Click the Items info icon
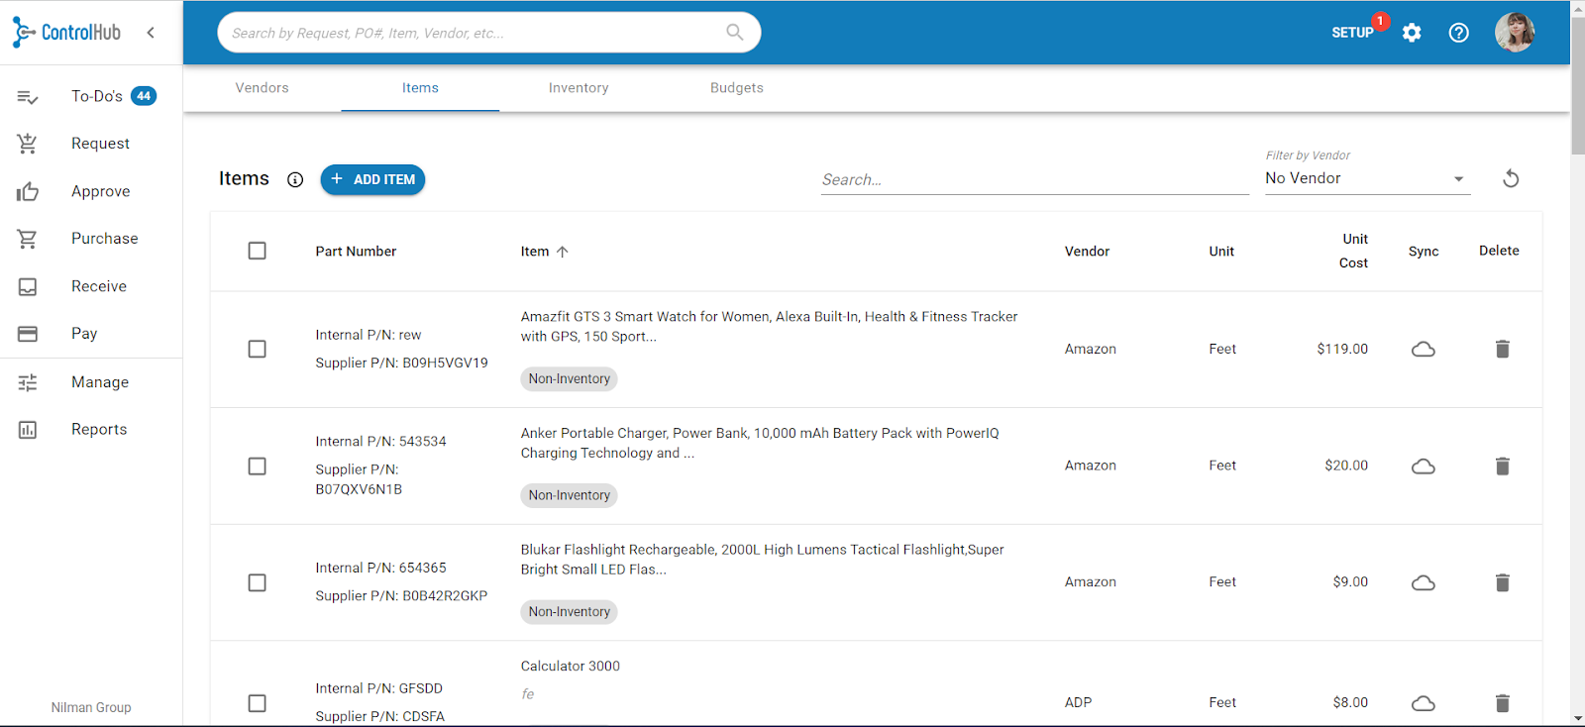The image size is (1585, 727). pyautogui.click(x=295, y=179)
